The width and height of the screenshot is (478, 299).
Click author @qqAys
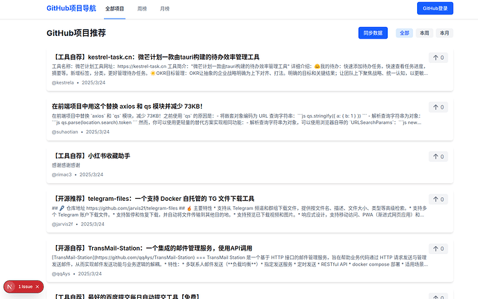61,273
